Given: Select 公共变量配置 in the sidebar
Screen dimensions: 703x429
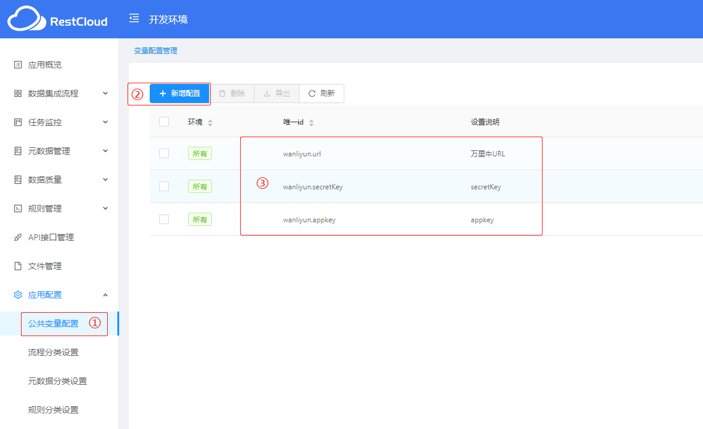Looking at the screenshot, I should (53, 324).
